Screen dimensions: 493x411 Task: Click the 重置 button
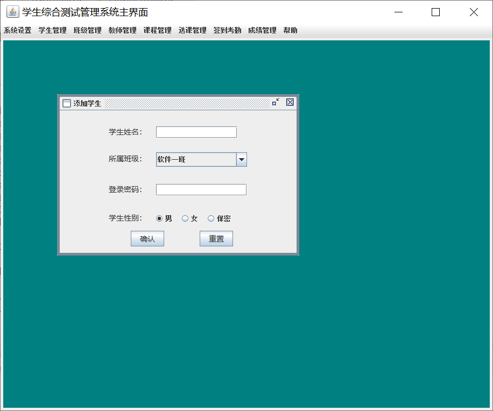tap(216, 238)
